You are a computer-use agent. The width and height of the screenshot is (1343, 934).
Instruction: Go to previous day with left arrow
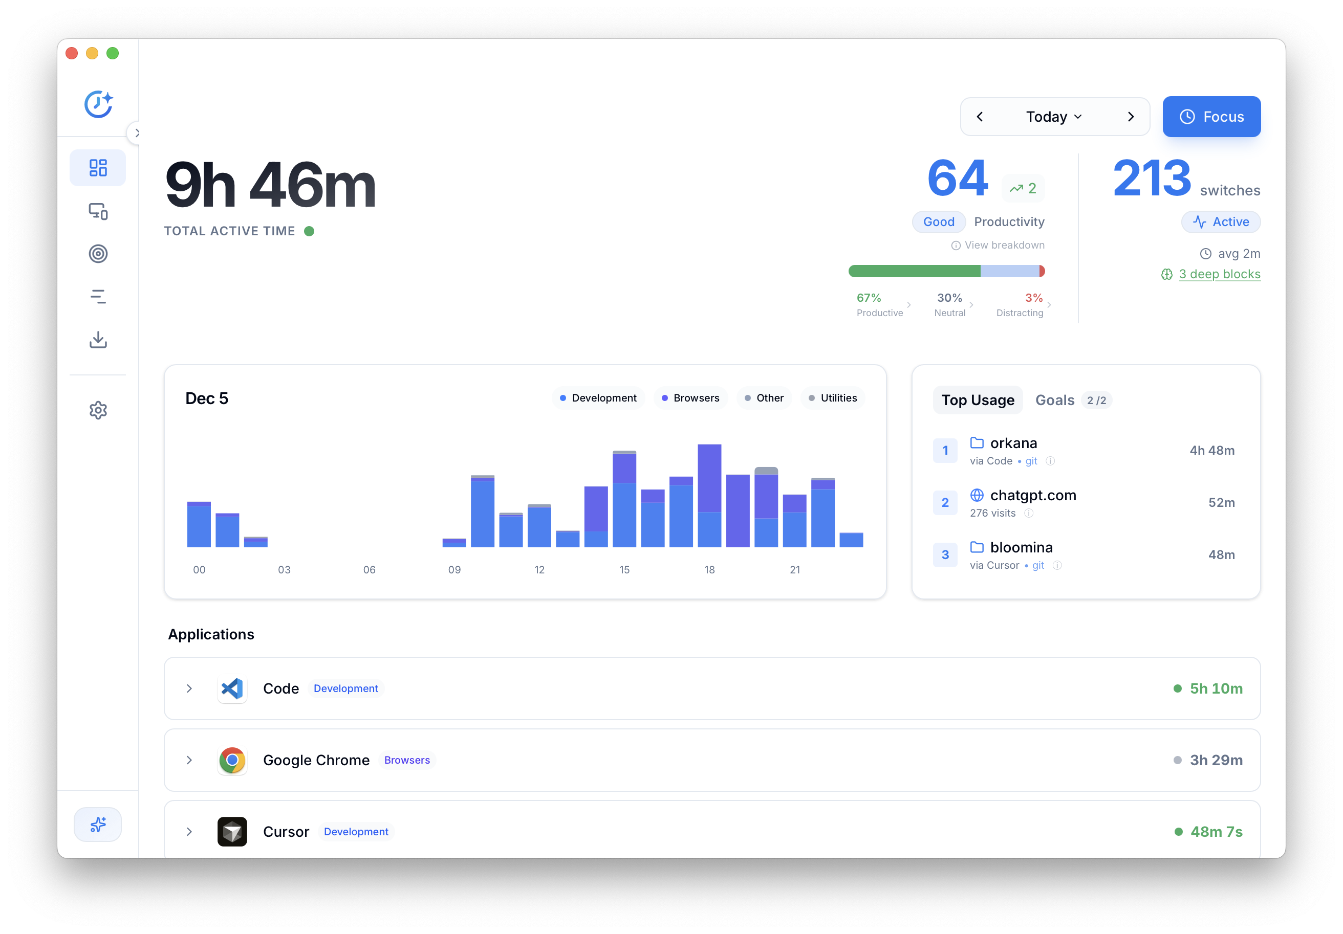[980, 117]
